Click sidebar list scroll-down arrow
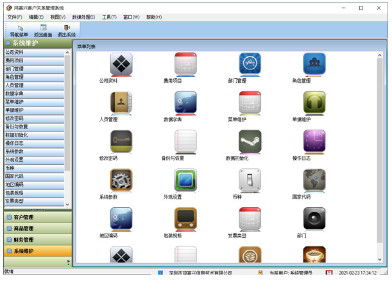 click(x=67, y=205)
